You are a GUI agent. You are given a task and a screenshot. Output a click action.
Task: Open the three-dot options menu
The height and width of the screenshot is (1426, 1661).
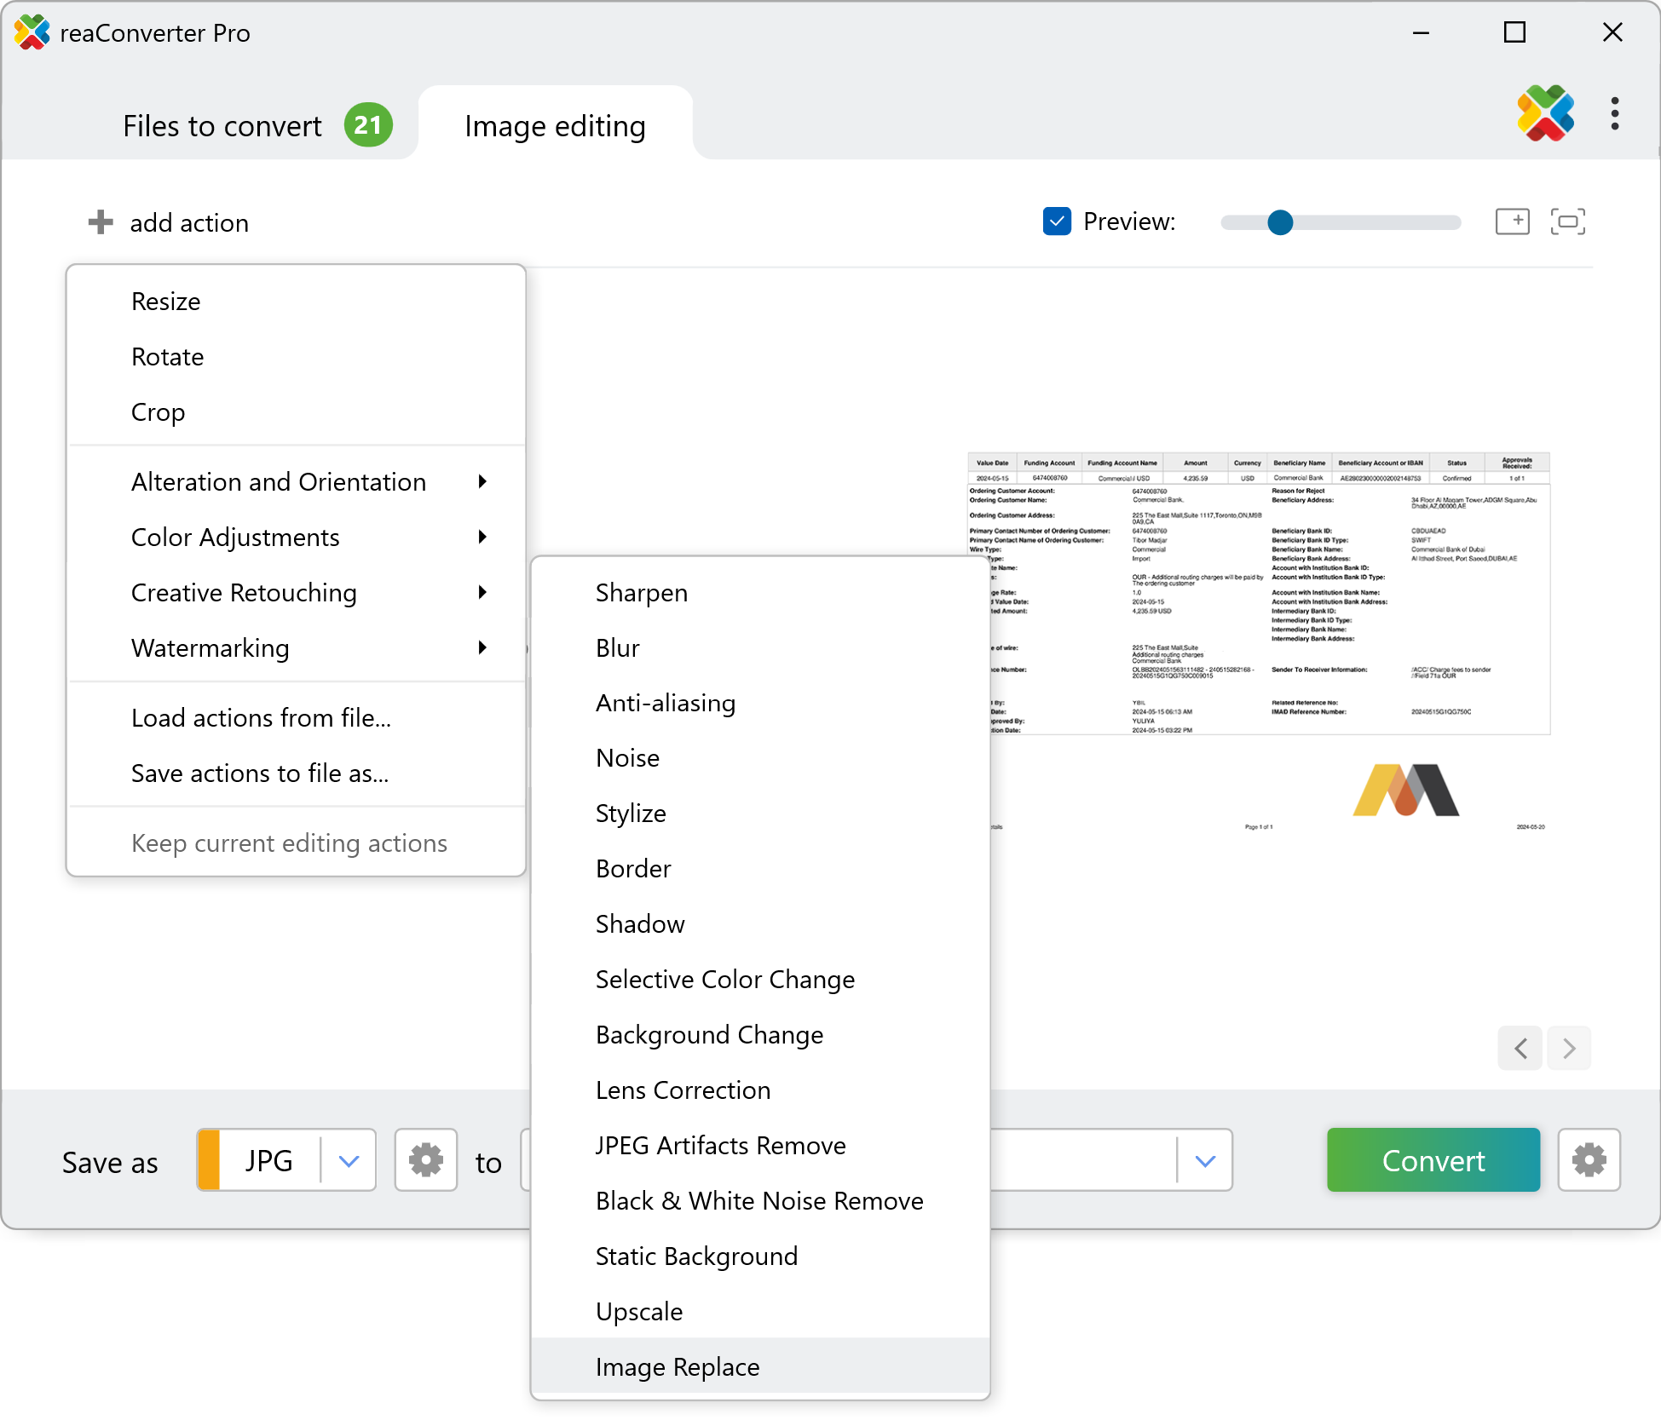coord(1614,113)
